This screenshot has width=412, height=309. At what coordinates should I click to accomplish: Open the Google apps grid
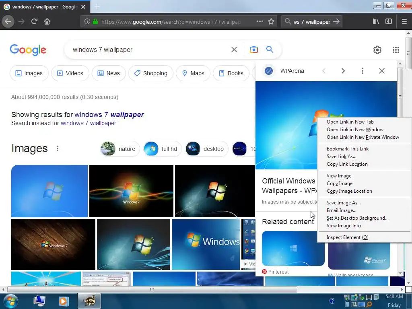coord(396,49)
